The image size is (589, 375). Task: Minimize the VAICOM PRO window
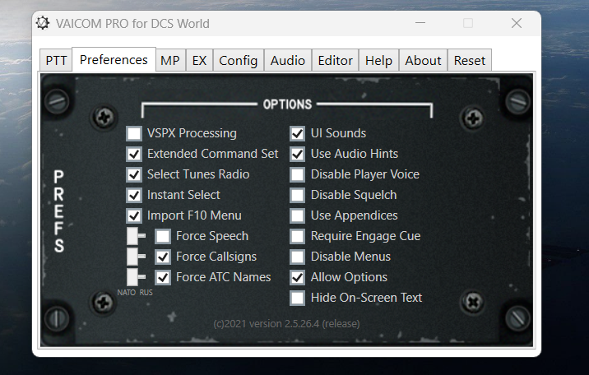point(420,23)
